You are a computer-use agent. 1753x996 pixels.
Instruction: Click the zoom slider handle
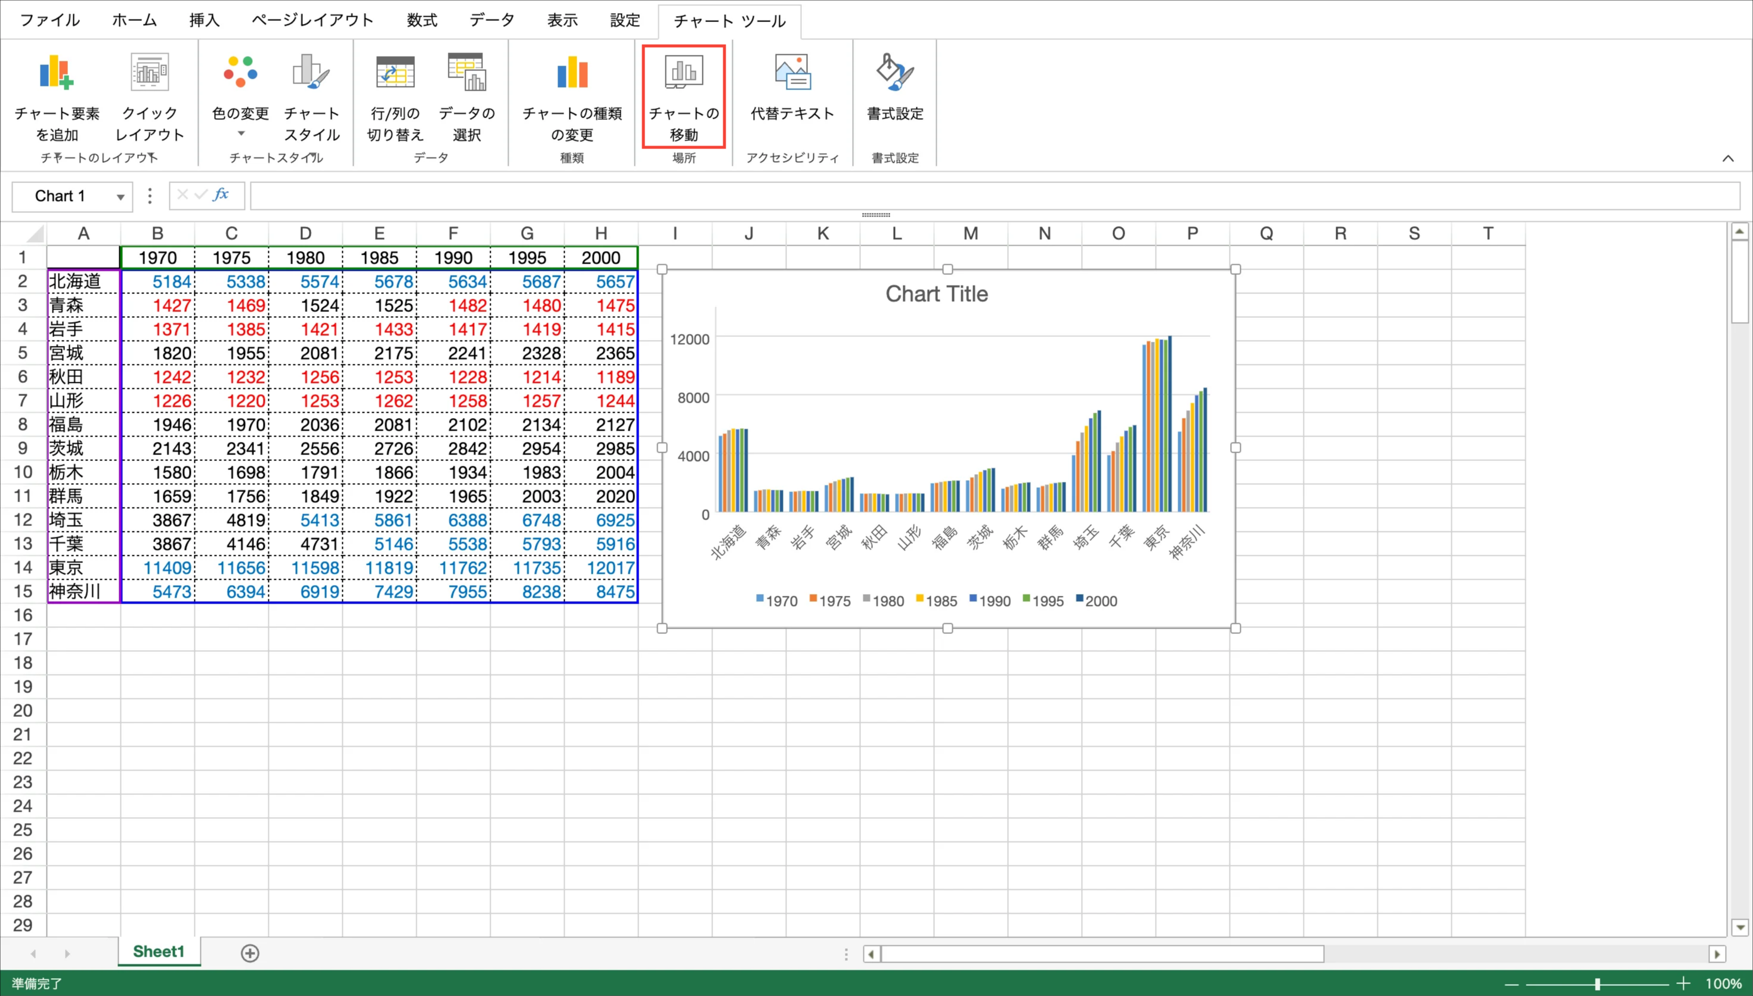1597,983
